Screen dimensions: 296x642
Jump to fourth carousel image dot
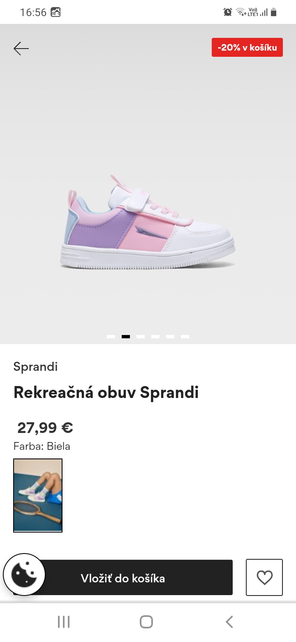pyautogui.click(x=155, y=337)
